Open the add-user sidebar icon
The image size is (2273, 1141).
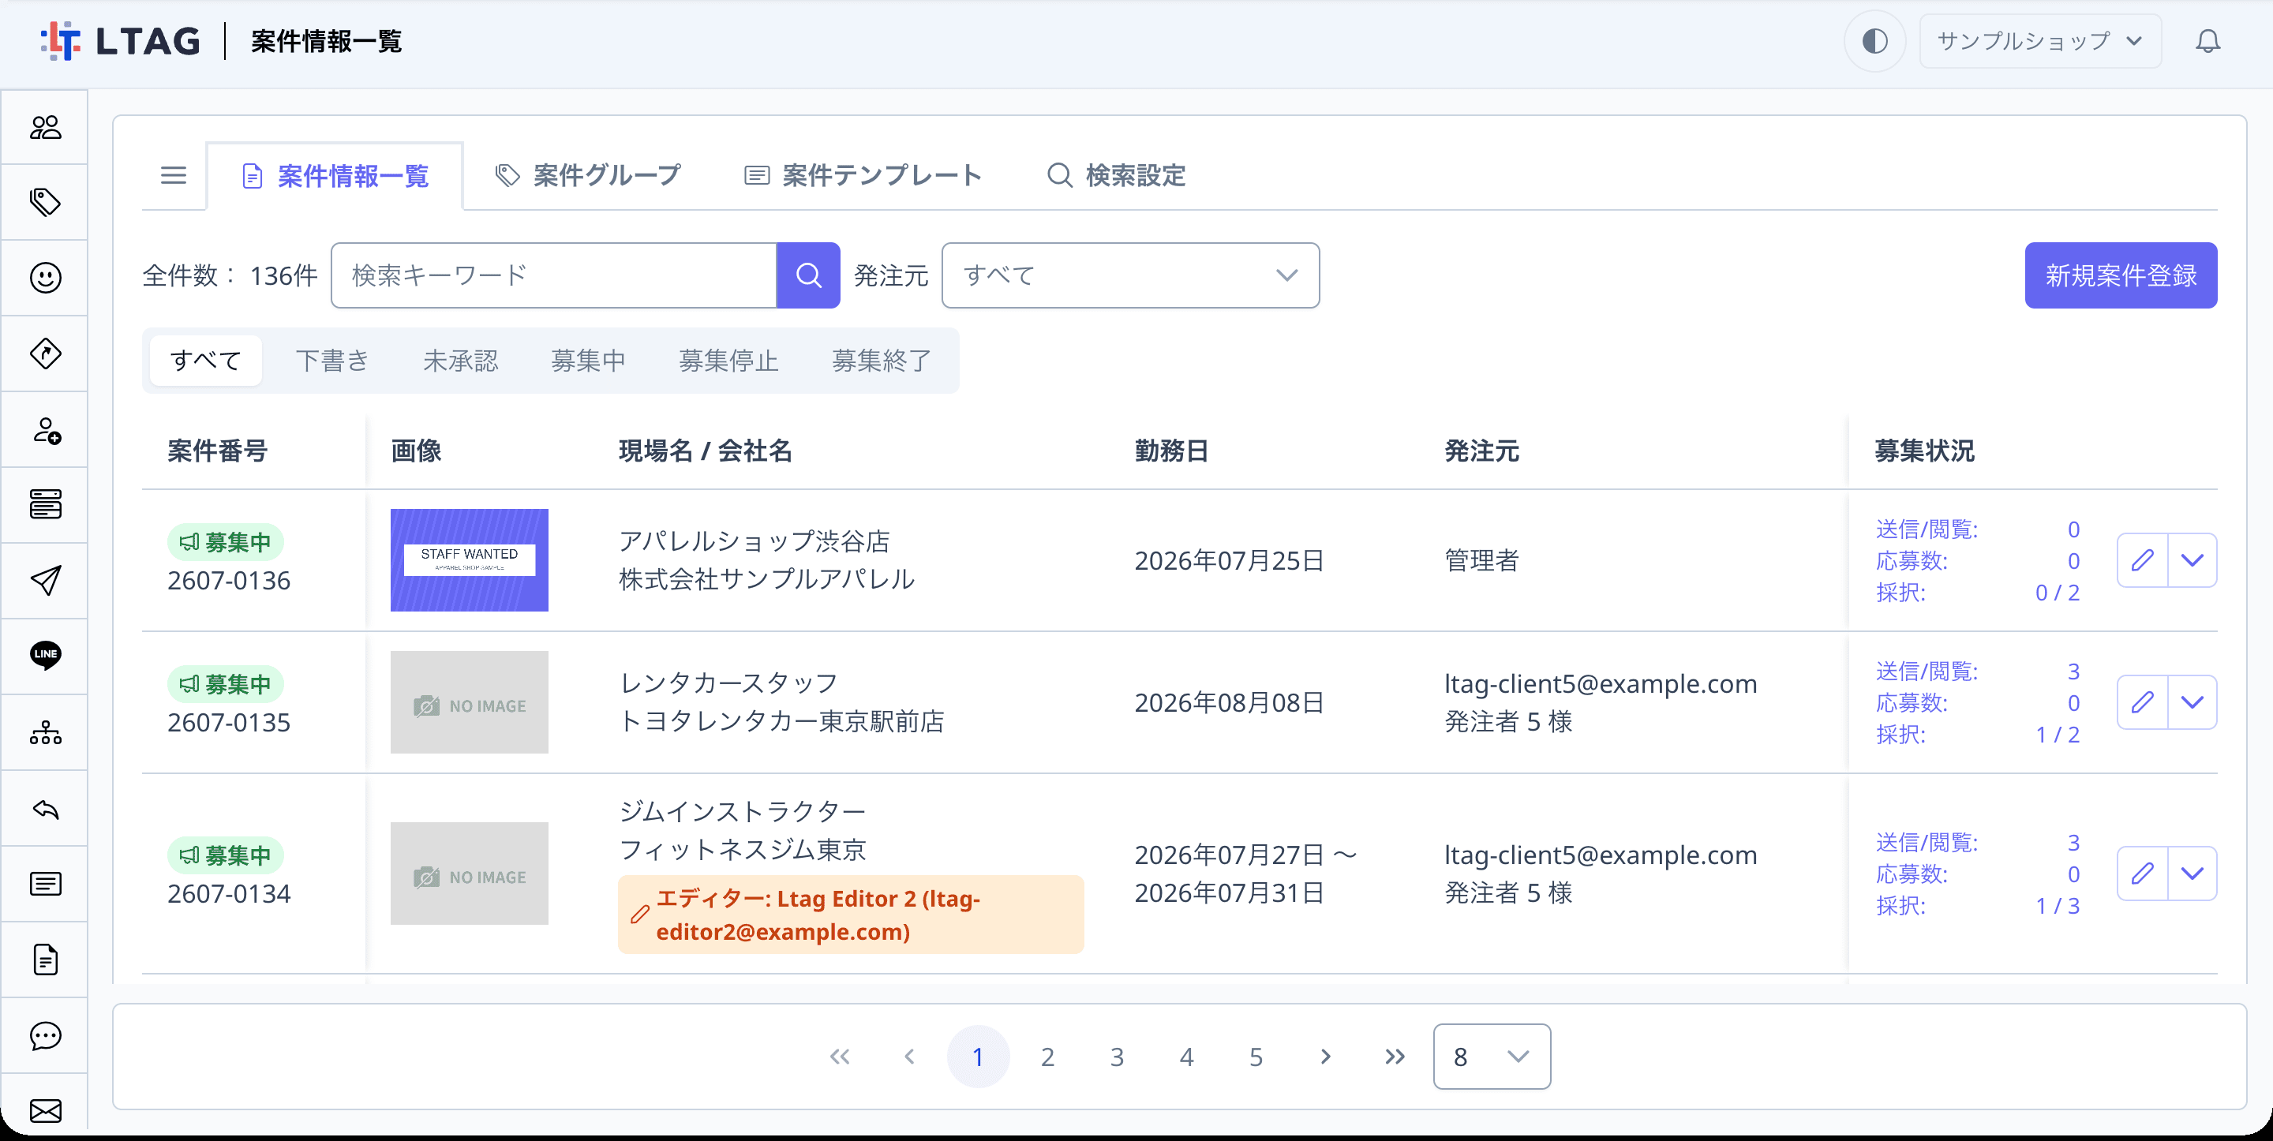point(45,430)
